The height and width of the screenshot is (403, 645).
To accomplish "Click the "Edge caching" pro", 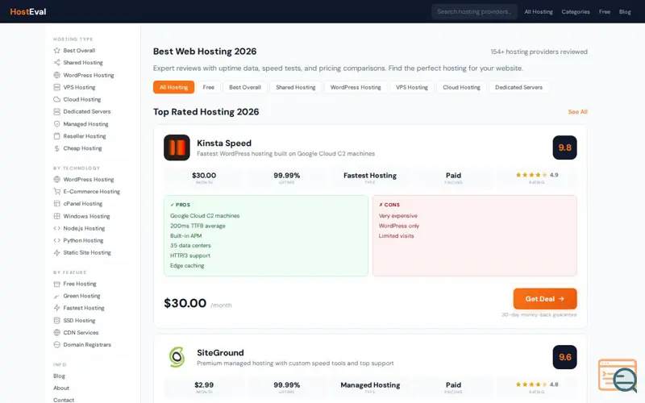I will click(x=187, y=266).
